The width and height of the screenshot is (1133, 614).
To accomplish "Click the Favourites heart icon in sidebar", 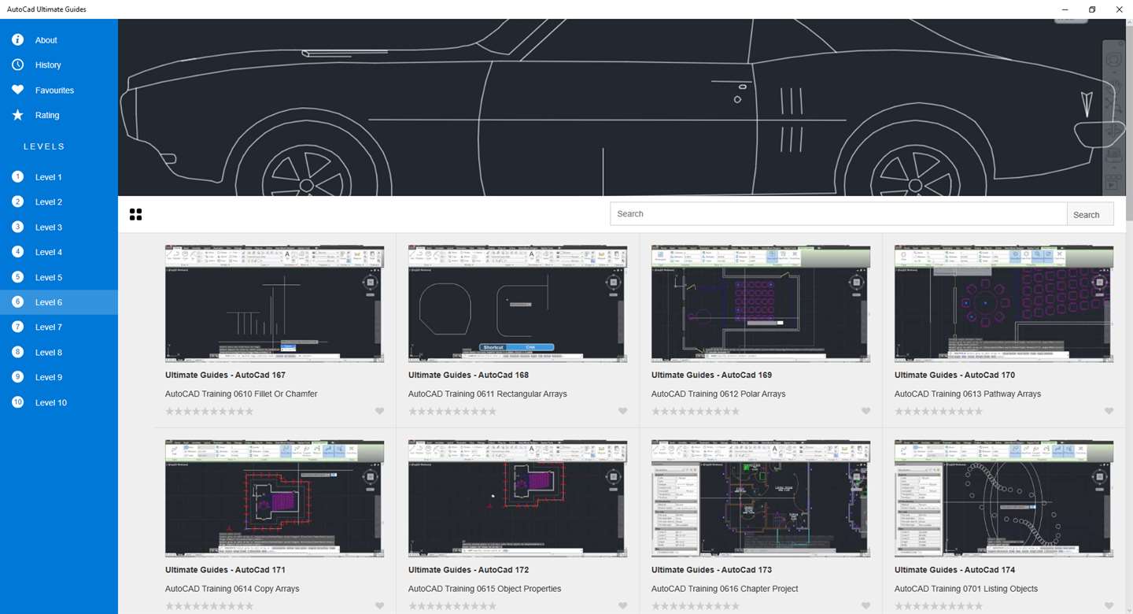I will point(18,90).
